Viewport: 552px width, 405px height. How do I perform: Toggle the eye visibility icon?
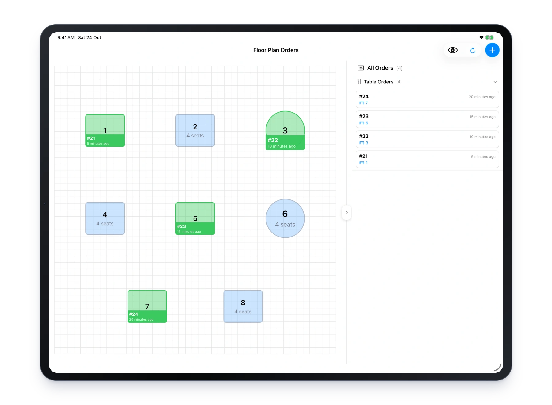click(x=453, y=50)
